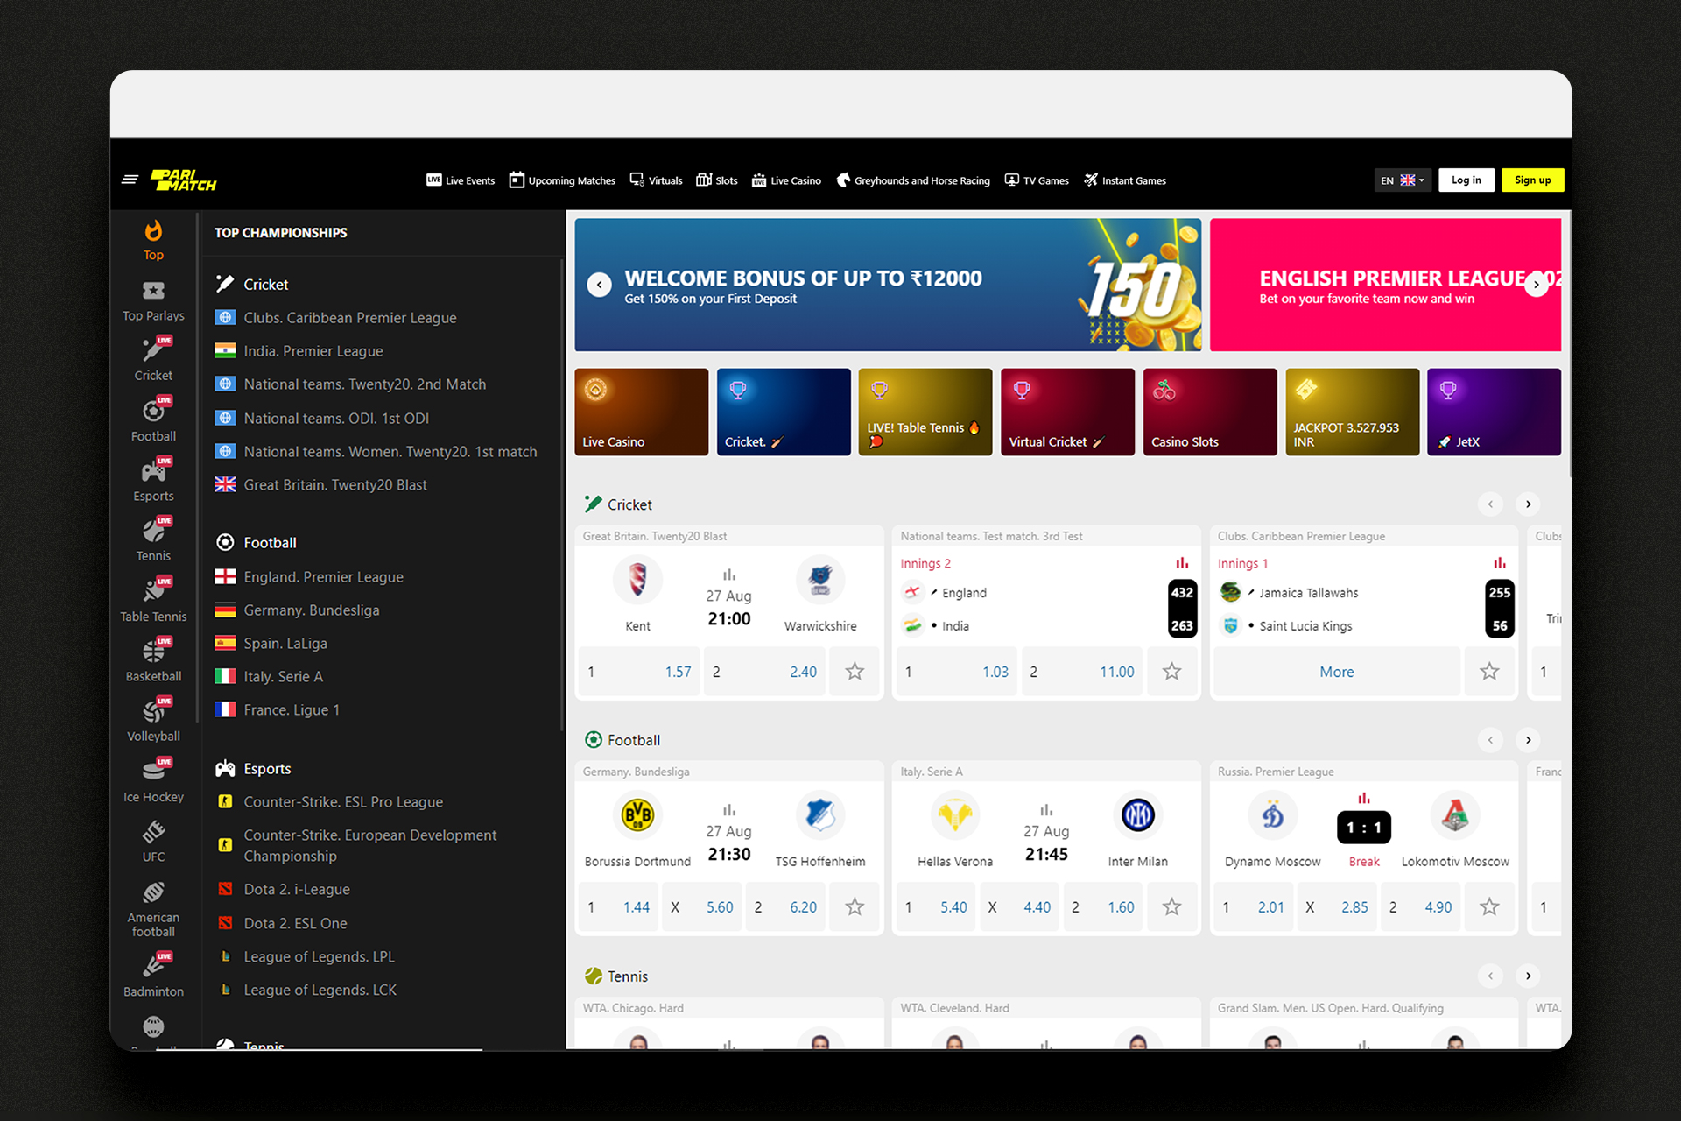
Task: Open JetX category tile
Action: (x=1494, y=412)
